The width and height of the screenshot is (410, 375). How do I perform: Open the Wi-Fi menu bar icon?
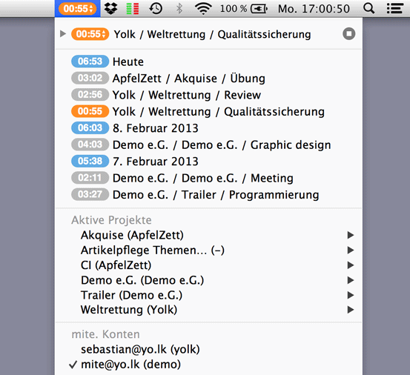[x=203, y=9]
